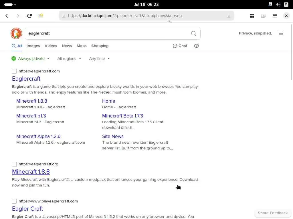Click the https://eaglercraft.org URL text
The height and width of the screenshot is (219, 293).
pyautogui.click(x=38, y=164)
